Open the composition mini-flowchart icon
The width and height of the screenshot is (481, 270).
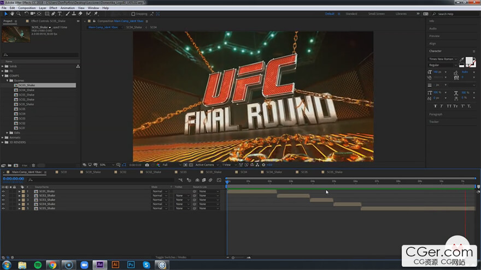coord(180,180)
